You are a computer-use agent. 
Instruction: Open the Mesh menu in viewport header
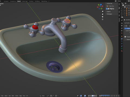tap(13, 96)
